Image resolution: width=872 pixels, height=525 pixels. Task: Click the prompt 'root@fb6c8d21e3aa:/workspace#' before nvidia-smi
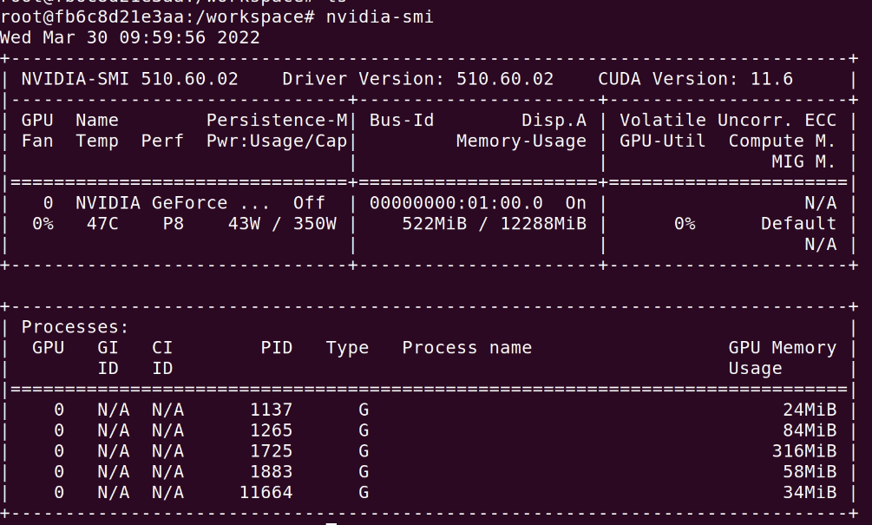[x=157, y=16]
